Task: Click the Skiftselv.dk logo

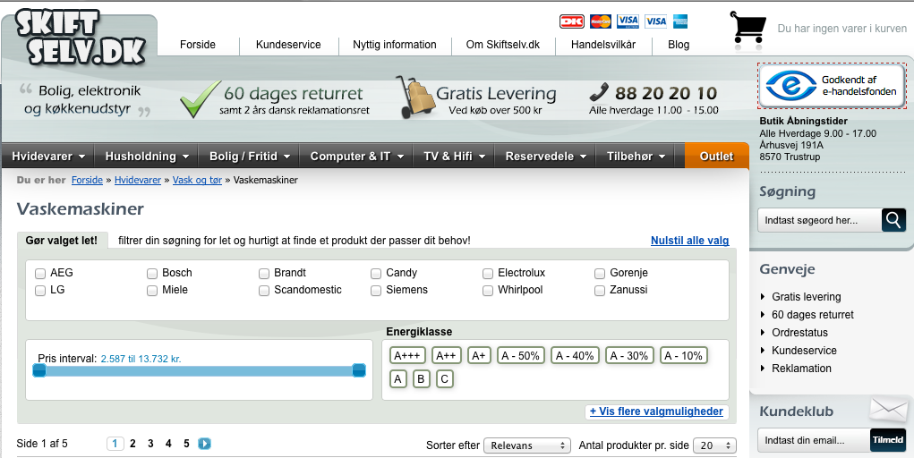Action: 81,37
